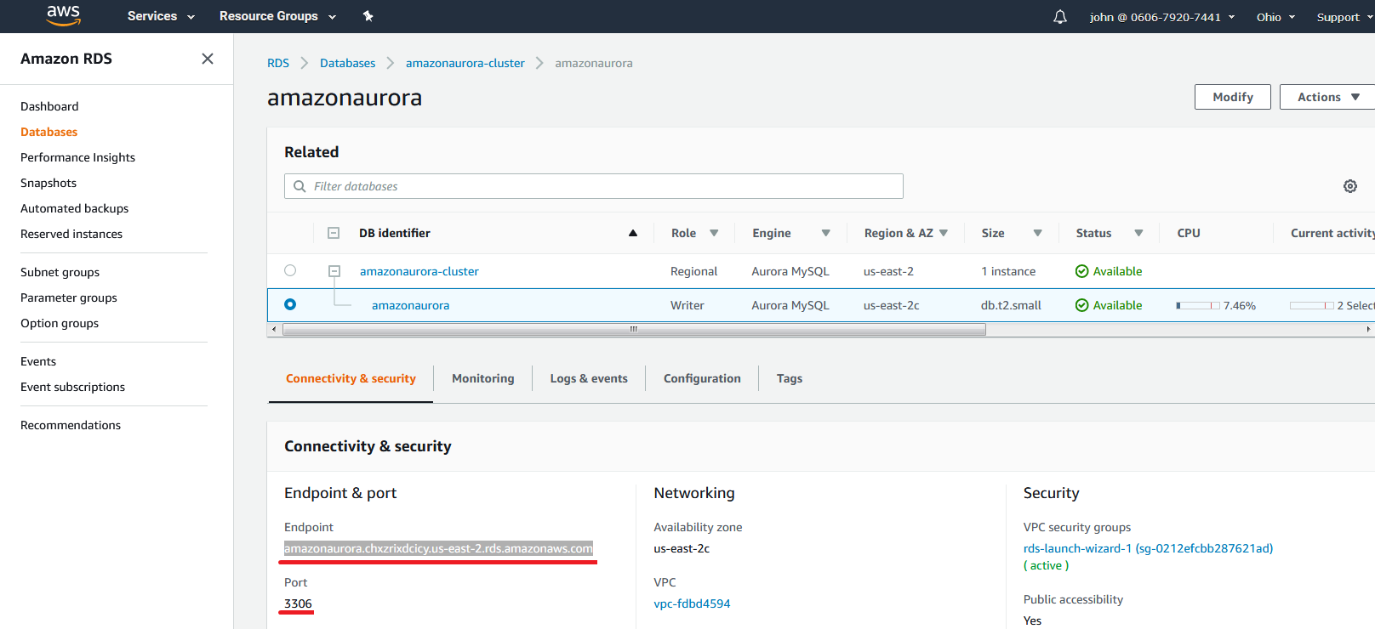Screen dimensions: 1375x629
Task: Open the Resource Groups dropdown
Action: (277, 16)
